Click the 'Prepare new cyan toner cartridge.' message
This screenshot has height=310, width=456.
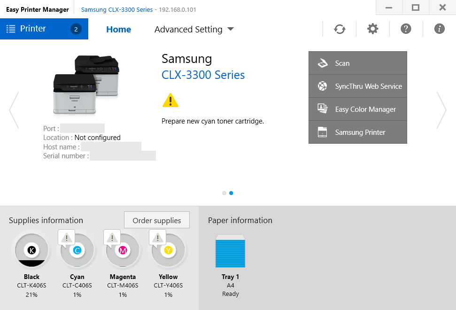pyautogui.click(x=213, y=121)
